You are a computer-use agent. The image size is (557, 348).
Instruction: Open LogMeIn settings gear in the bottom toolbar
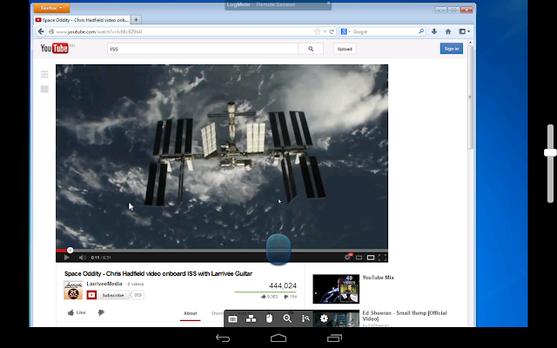[x=324, y=318]
